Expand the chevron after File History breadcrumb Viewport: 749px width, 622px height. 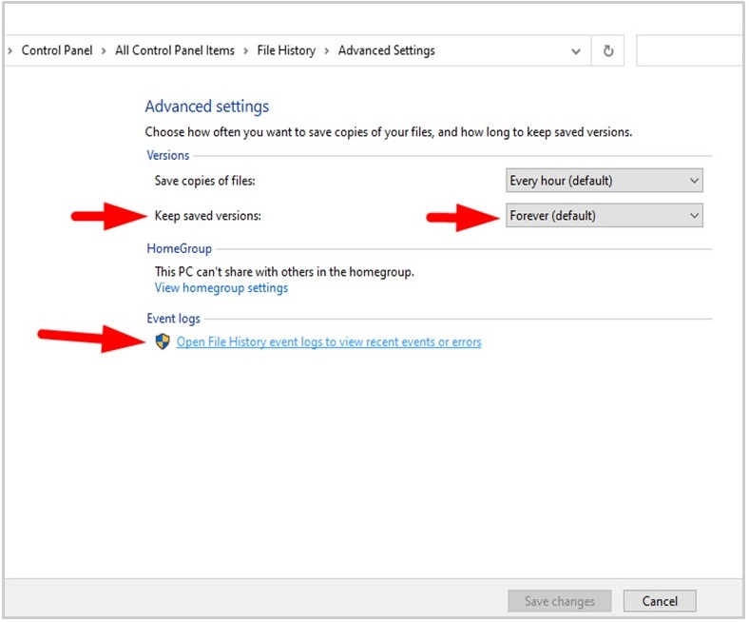tap(327, 51)
